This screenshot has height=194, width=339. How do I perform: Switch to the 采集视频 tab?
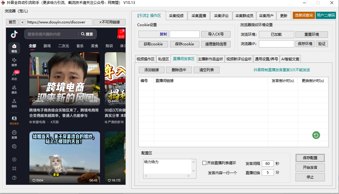[x=177, y=16]
